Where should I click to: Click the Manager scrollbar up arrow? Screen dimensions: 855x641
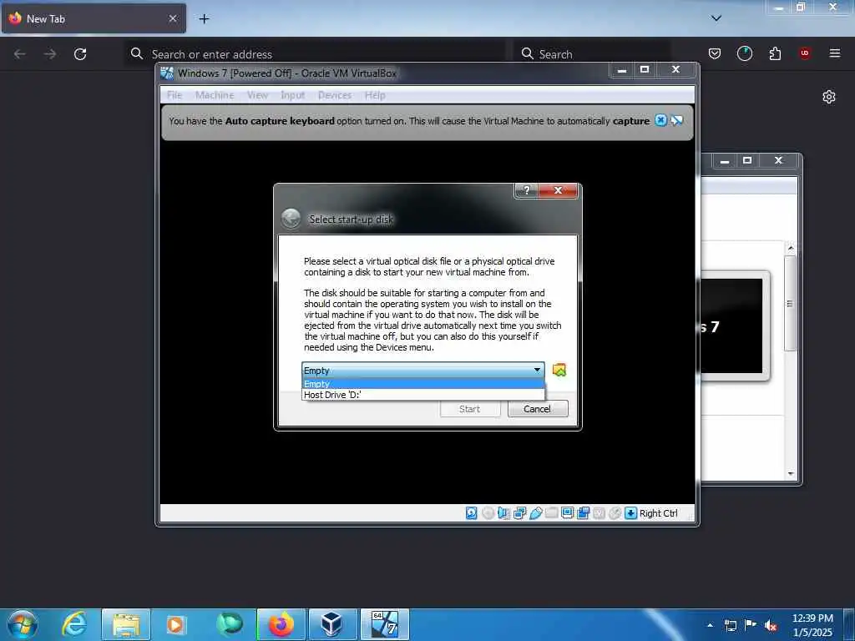click(x=791, y=248)
